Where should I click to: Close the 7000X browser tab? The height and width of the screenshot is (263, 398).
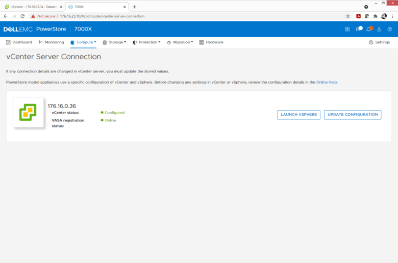coord(125,7)
